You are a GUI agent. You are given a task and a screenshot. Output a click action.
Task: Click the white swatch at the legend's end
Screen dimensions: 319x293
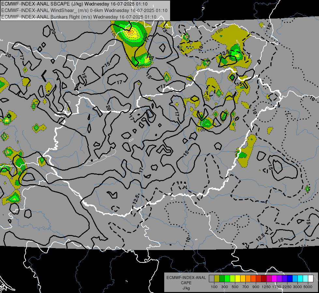pos(311,279)
